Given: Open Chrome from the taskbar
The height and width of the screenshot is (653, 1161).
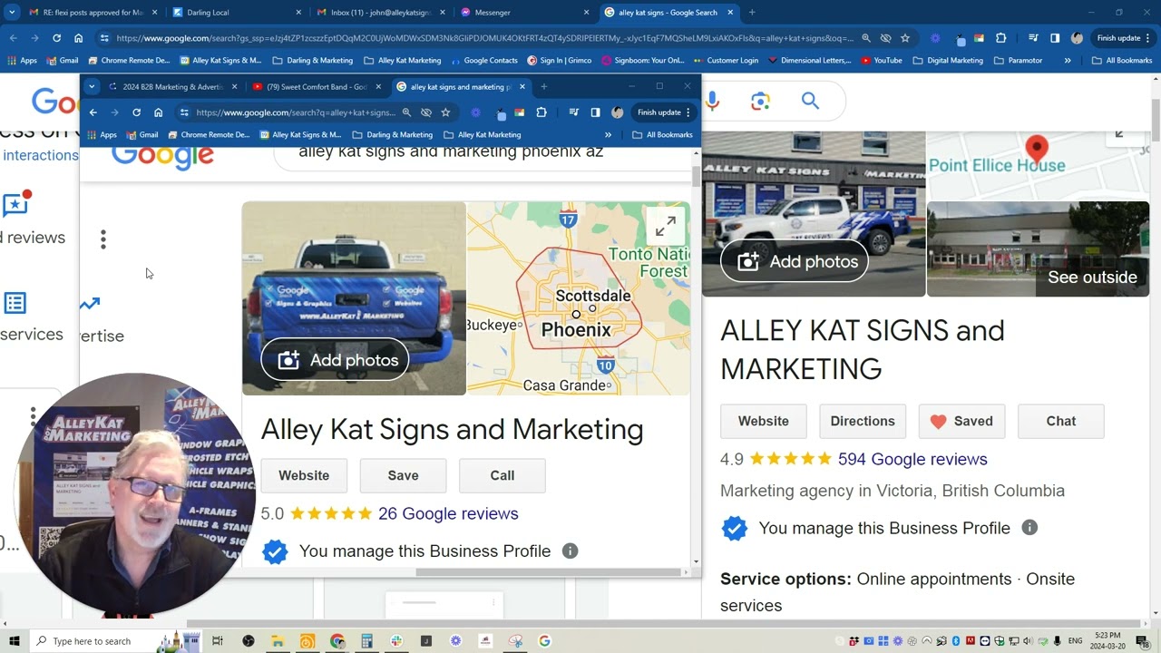Looking at the screenshot, I should (337, 641).
